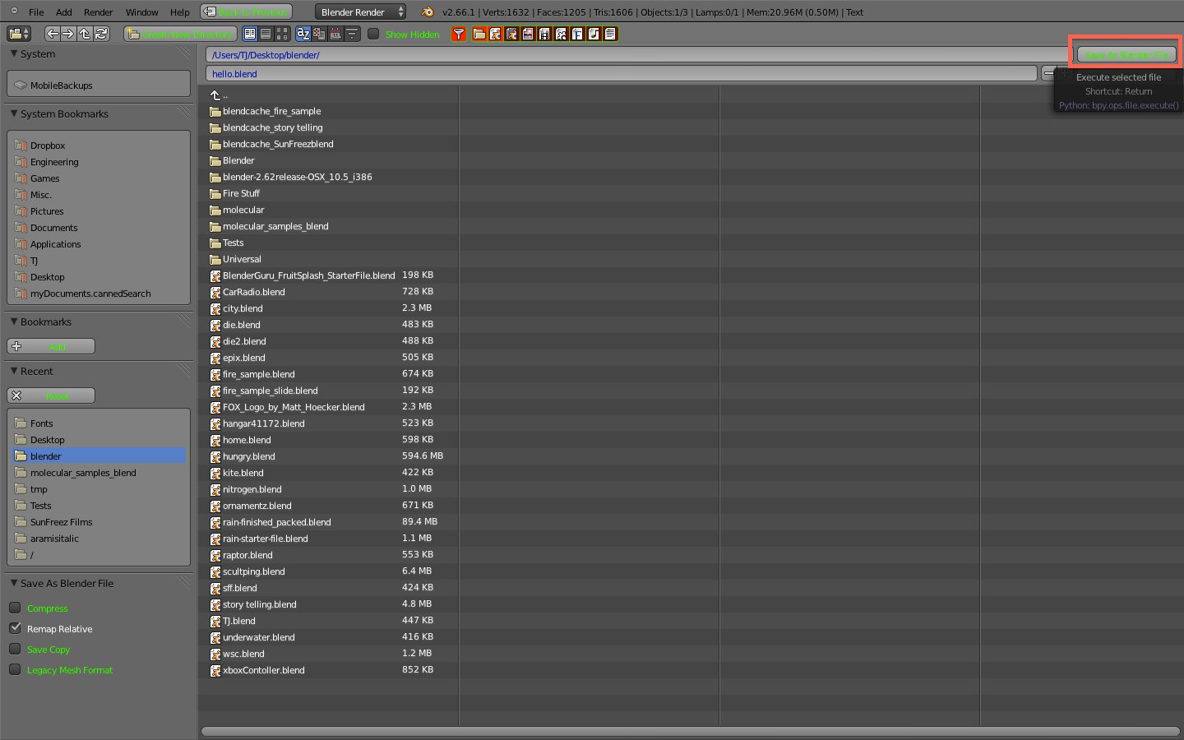Viewport: 1184px width, 740px height.
Task: Go forward to the next folder
Action: pos(68,34)
